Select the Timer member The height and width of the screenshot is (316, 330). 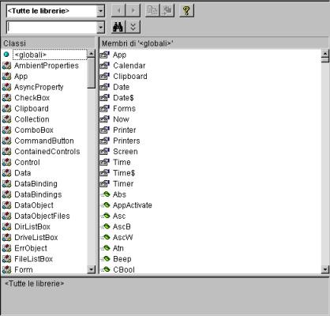click(x=123, y=184)
